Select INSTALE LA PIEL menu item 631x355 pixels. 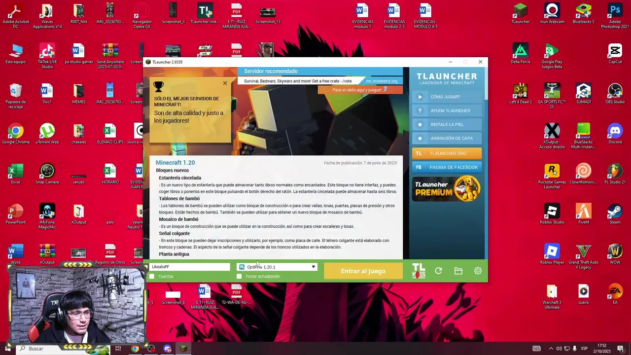point(447,124)
